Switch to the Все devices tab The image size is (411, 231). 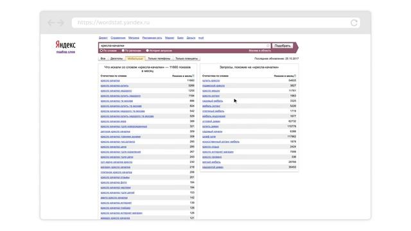[x=103, y=58]
